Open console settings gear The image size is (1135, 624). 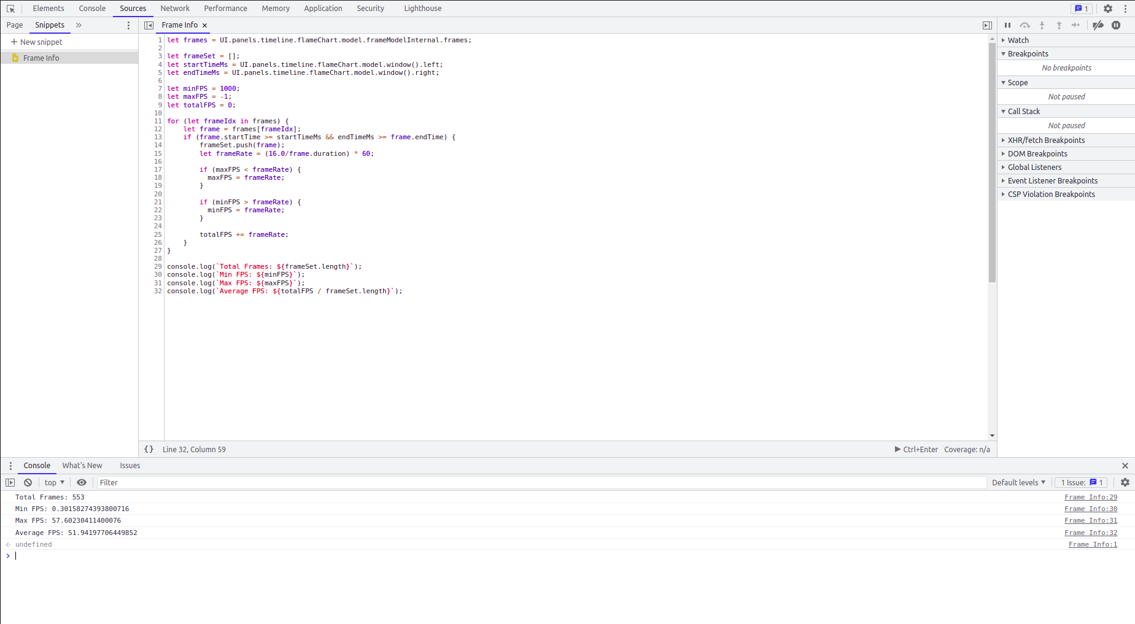tap(1125, 482)
